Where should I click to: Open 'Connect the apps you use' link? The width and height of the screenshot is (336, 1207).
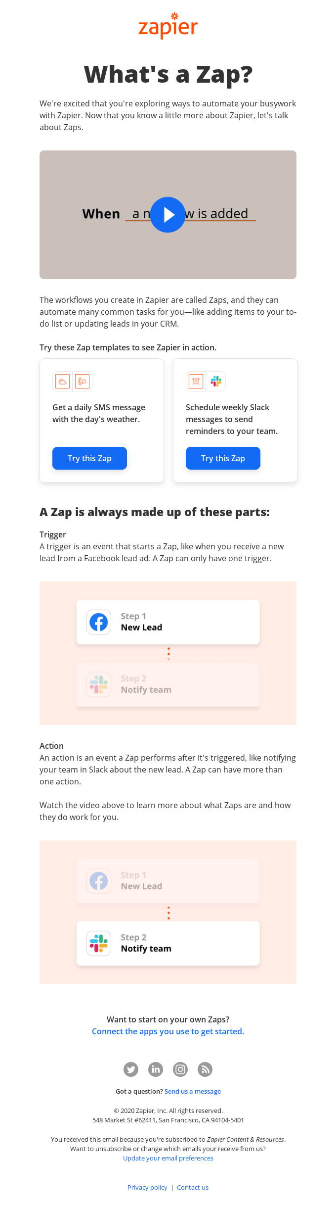pos(168,1031)
